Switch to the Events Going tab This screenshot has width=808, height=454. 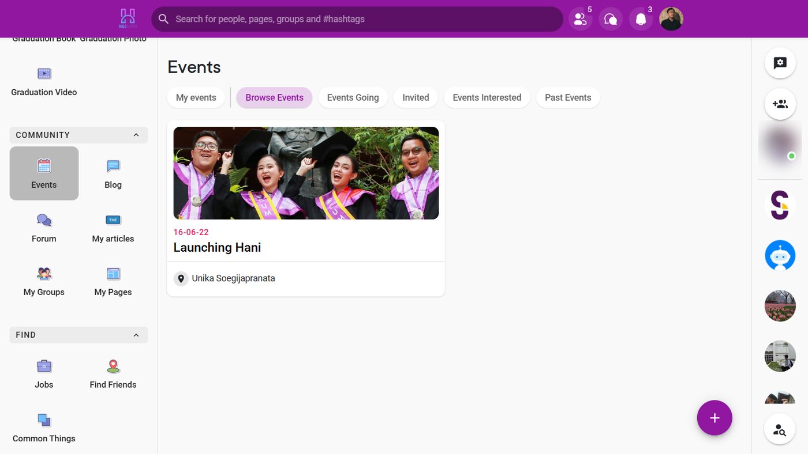353,97
